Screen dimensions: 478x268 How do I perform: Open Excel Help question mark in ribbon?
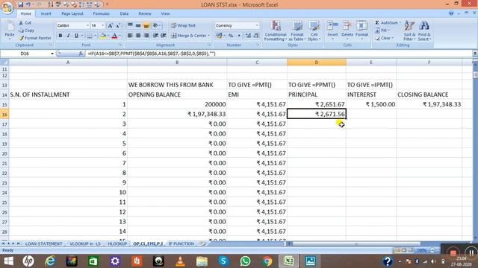pyautogui.click(x=451, y=13)
